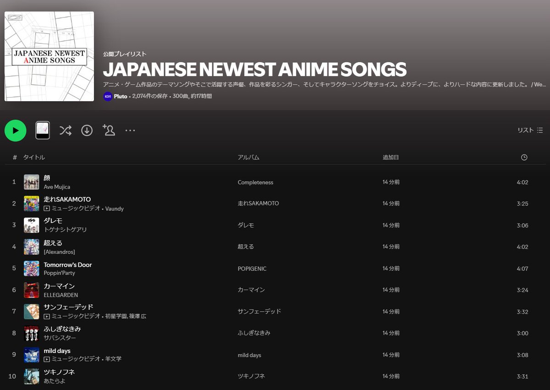Sort by the # column header
Image resolution: width=550 pixels, height=390 pixels.
pyautogui.click(x=15, y=157)
